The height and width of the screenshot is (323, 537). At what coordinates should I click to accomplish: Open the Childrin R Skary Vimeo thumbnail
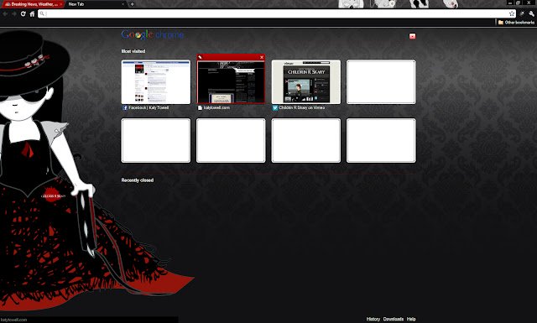305,82
